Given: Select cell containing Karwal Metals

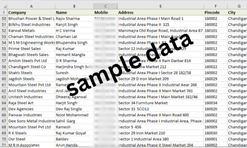Looking at the screenshot, I should pos(31,31).
